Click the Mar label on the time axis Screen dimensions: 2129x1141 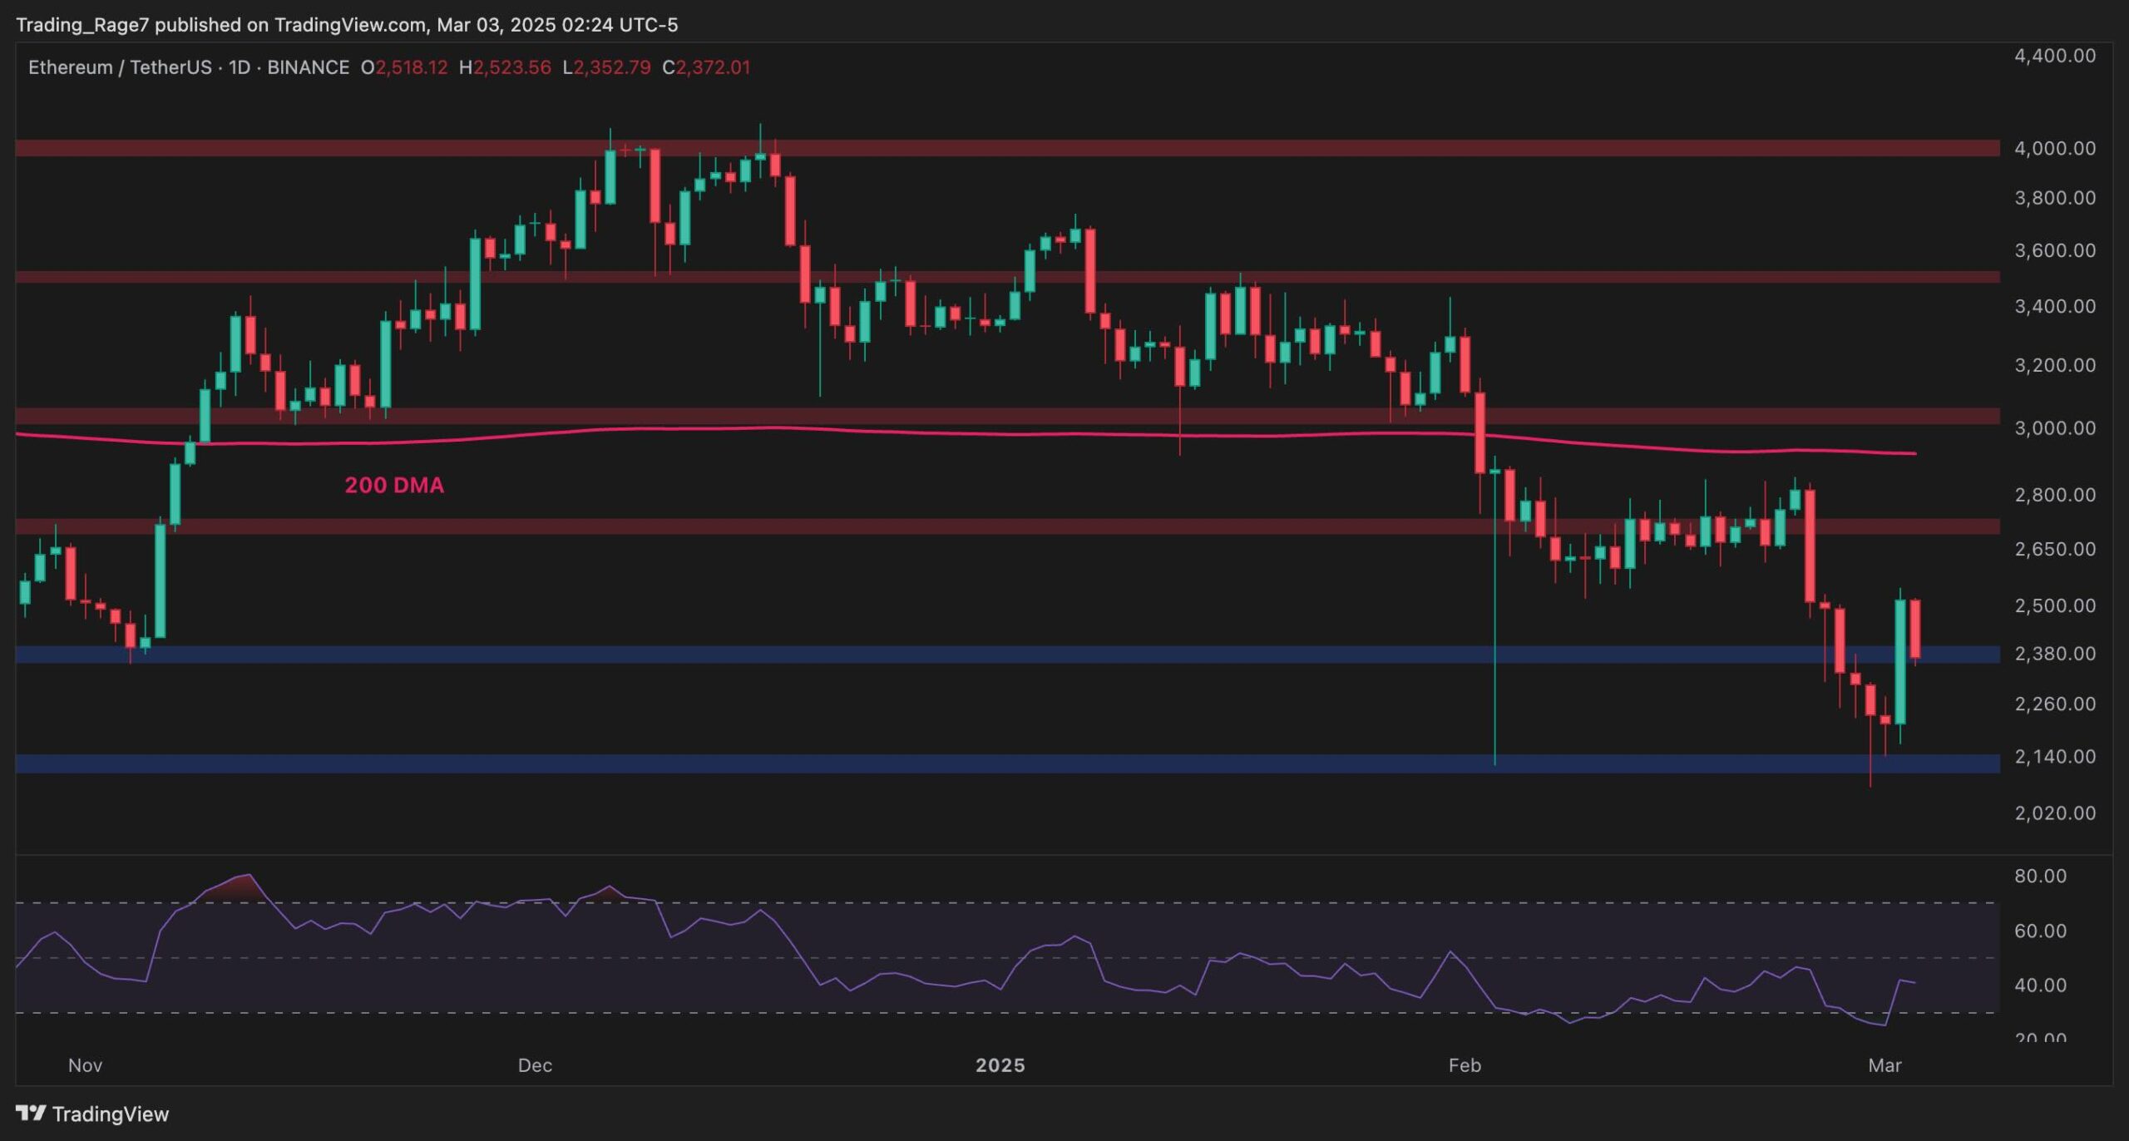click(1884, 1065)
